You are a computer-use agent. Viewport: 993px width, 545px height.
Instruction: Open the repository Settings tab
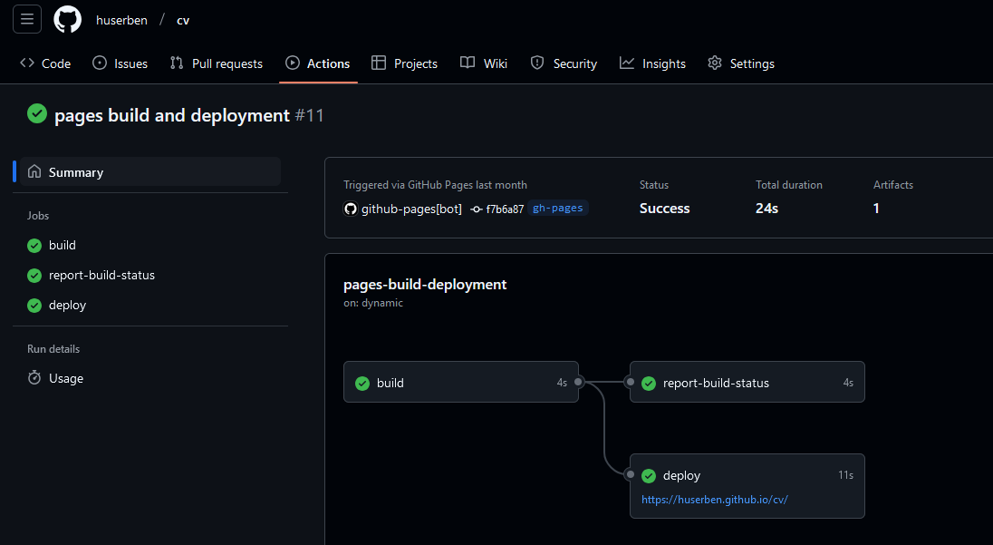741,63
